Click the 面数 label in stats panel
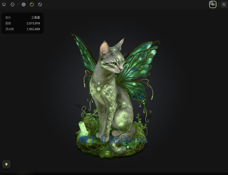228x175 pixels. pos(8,23)
